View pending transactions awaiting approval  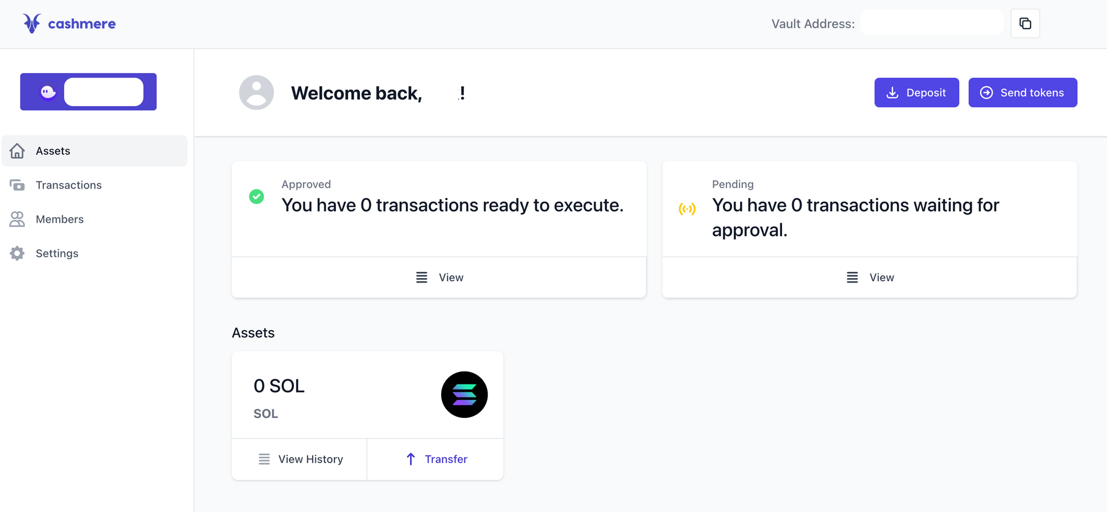point(869,277)
